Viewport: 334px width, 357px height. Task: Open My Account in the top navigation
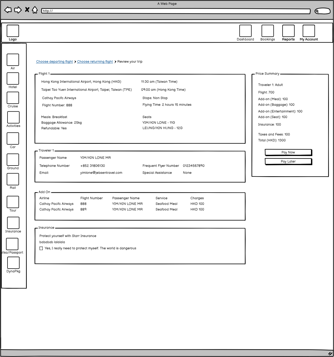coord(309,31)
